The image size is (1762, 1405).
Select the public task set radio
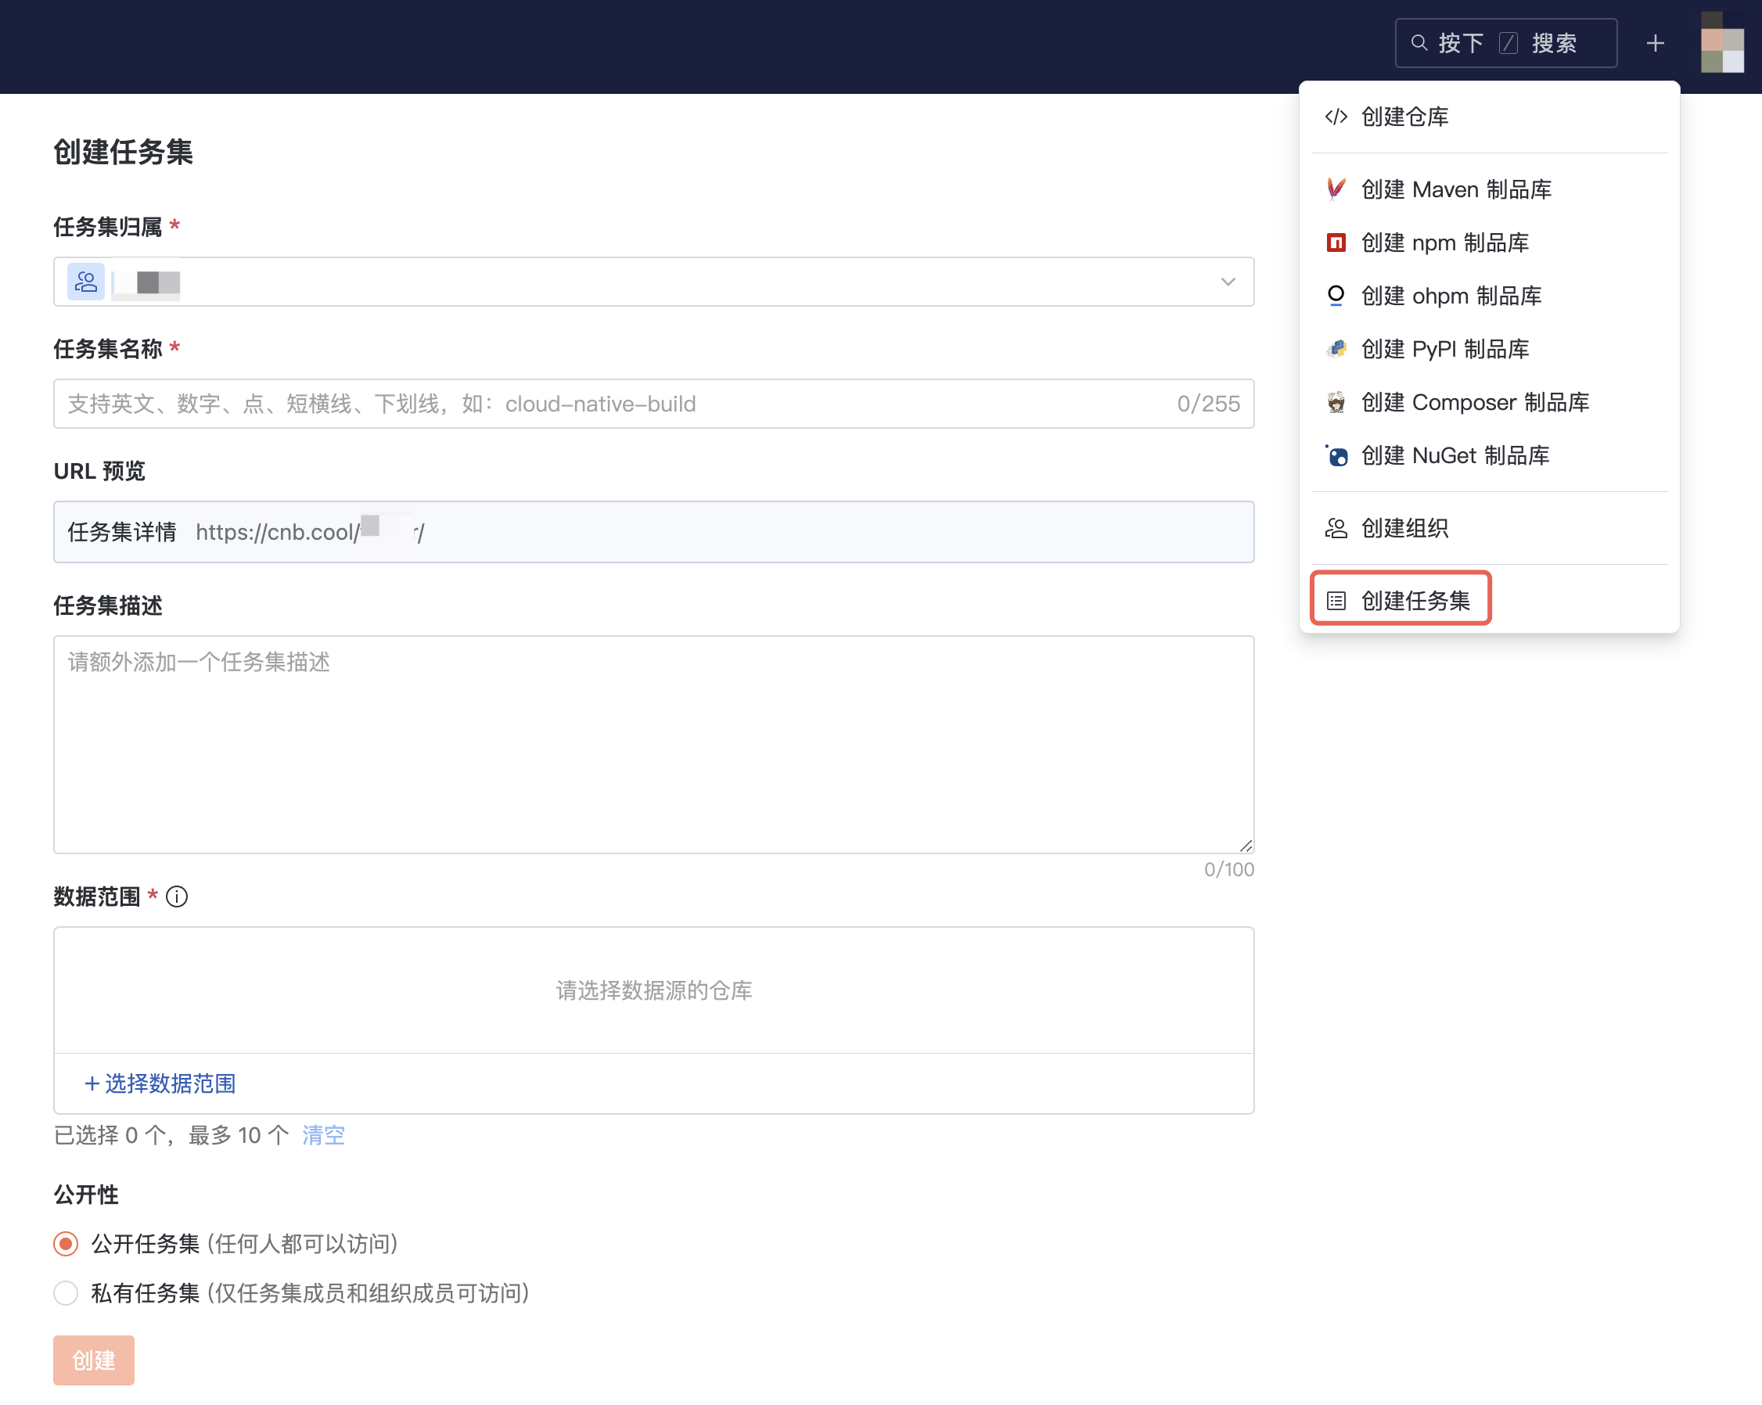pos(67,1244)
